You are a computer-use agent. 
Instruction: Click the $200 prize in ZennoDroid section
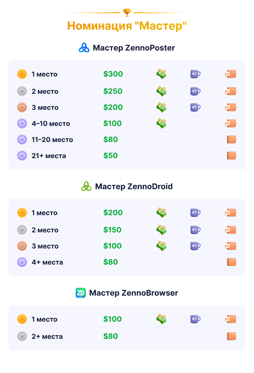click(113, 213)
